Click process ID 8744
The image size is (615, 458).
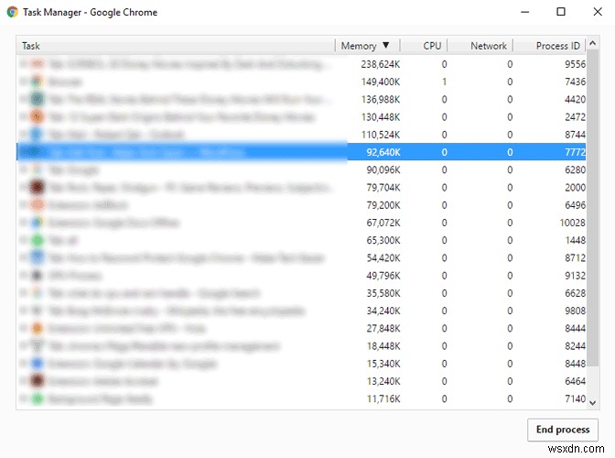point(575,135)
